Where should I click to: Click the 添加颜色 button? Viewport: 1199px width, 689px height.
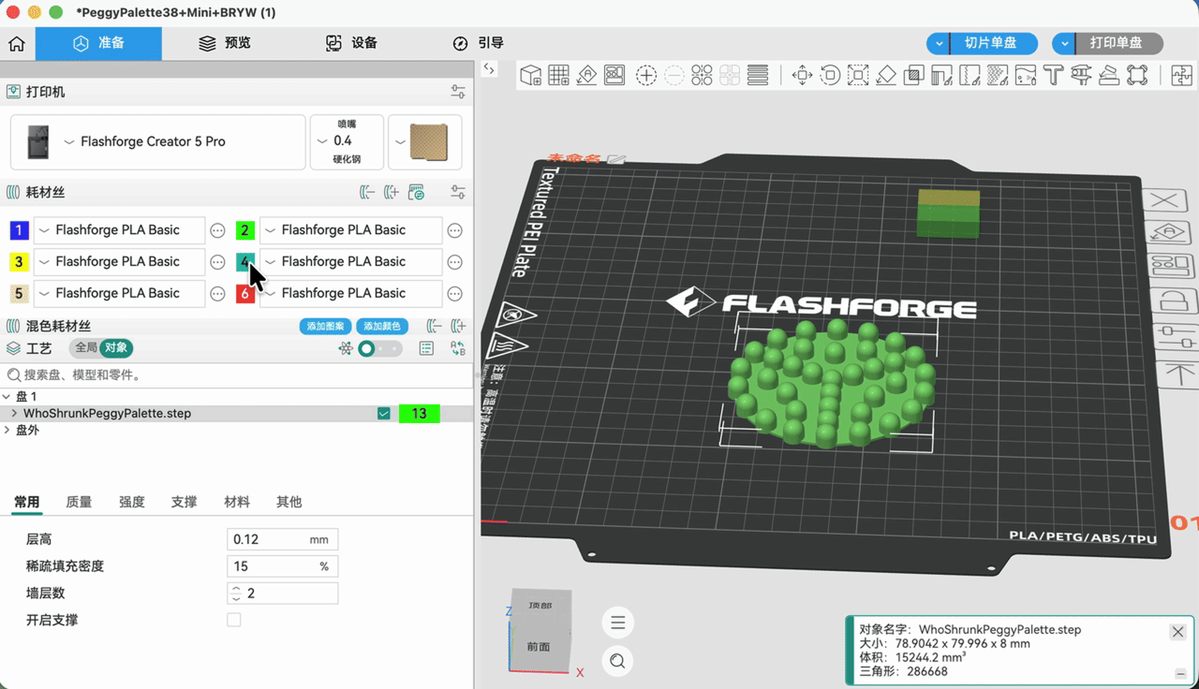coord(382,326)
